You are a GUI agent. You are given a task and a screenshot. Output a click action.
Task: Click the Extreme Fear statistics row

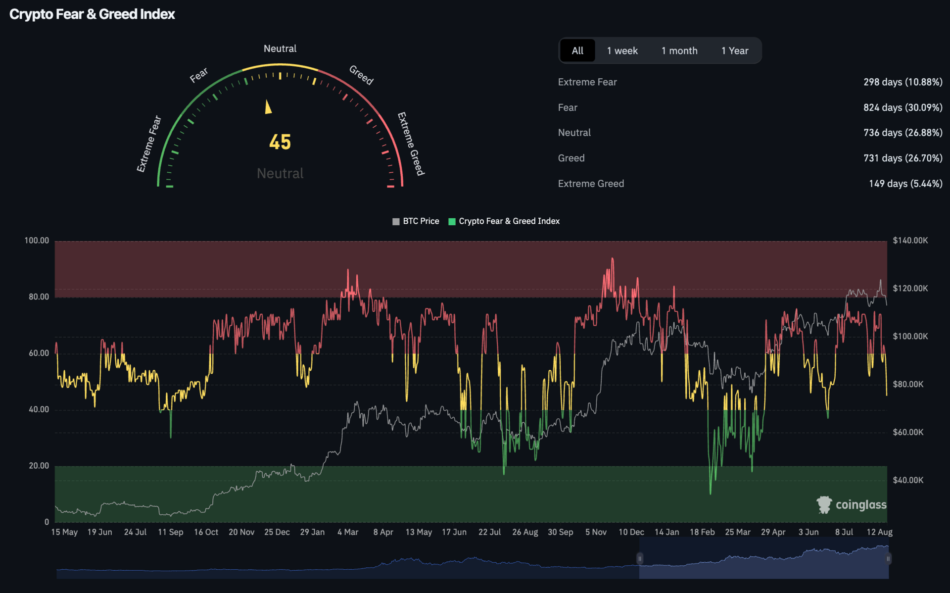(587, 82)
